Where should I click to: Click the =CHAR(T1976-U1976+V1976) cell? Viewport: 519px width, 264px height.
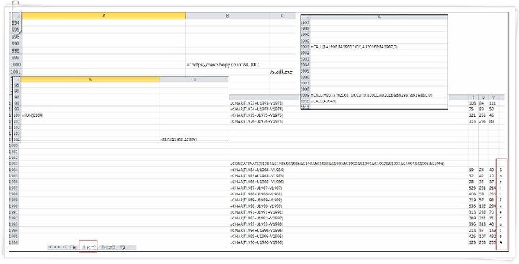point(257,121)
